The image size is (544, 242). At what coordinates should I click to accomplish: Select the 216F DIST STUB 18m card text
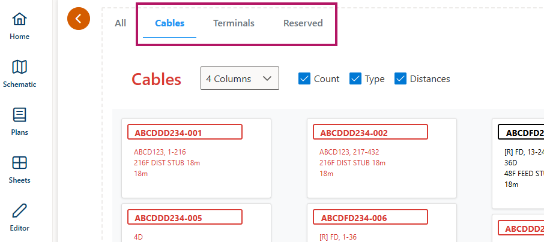pos(167,163)
